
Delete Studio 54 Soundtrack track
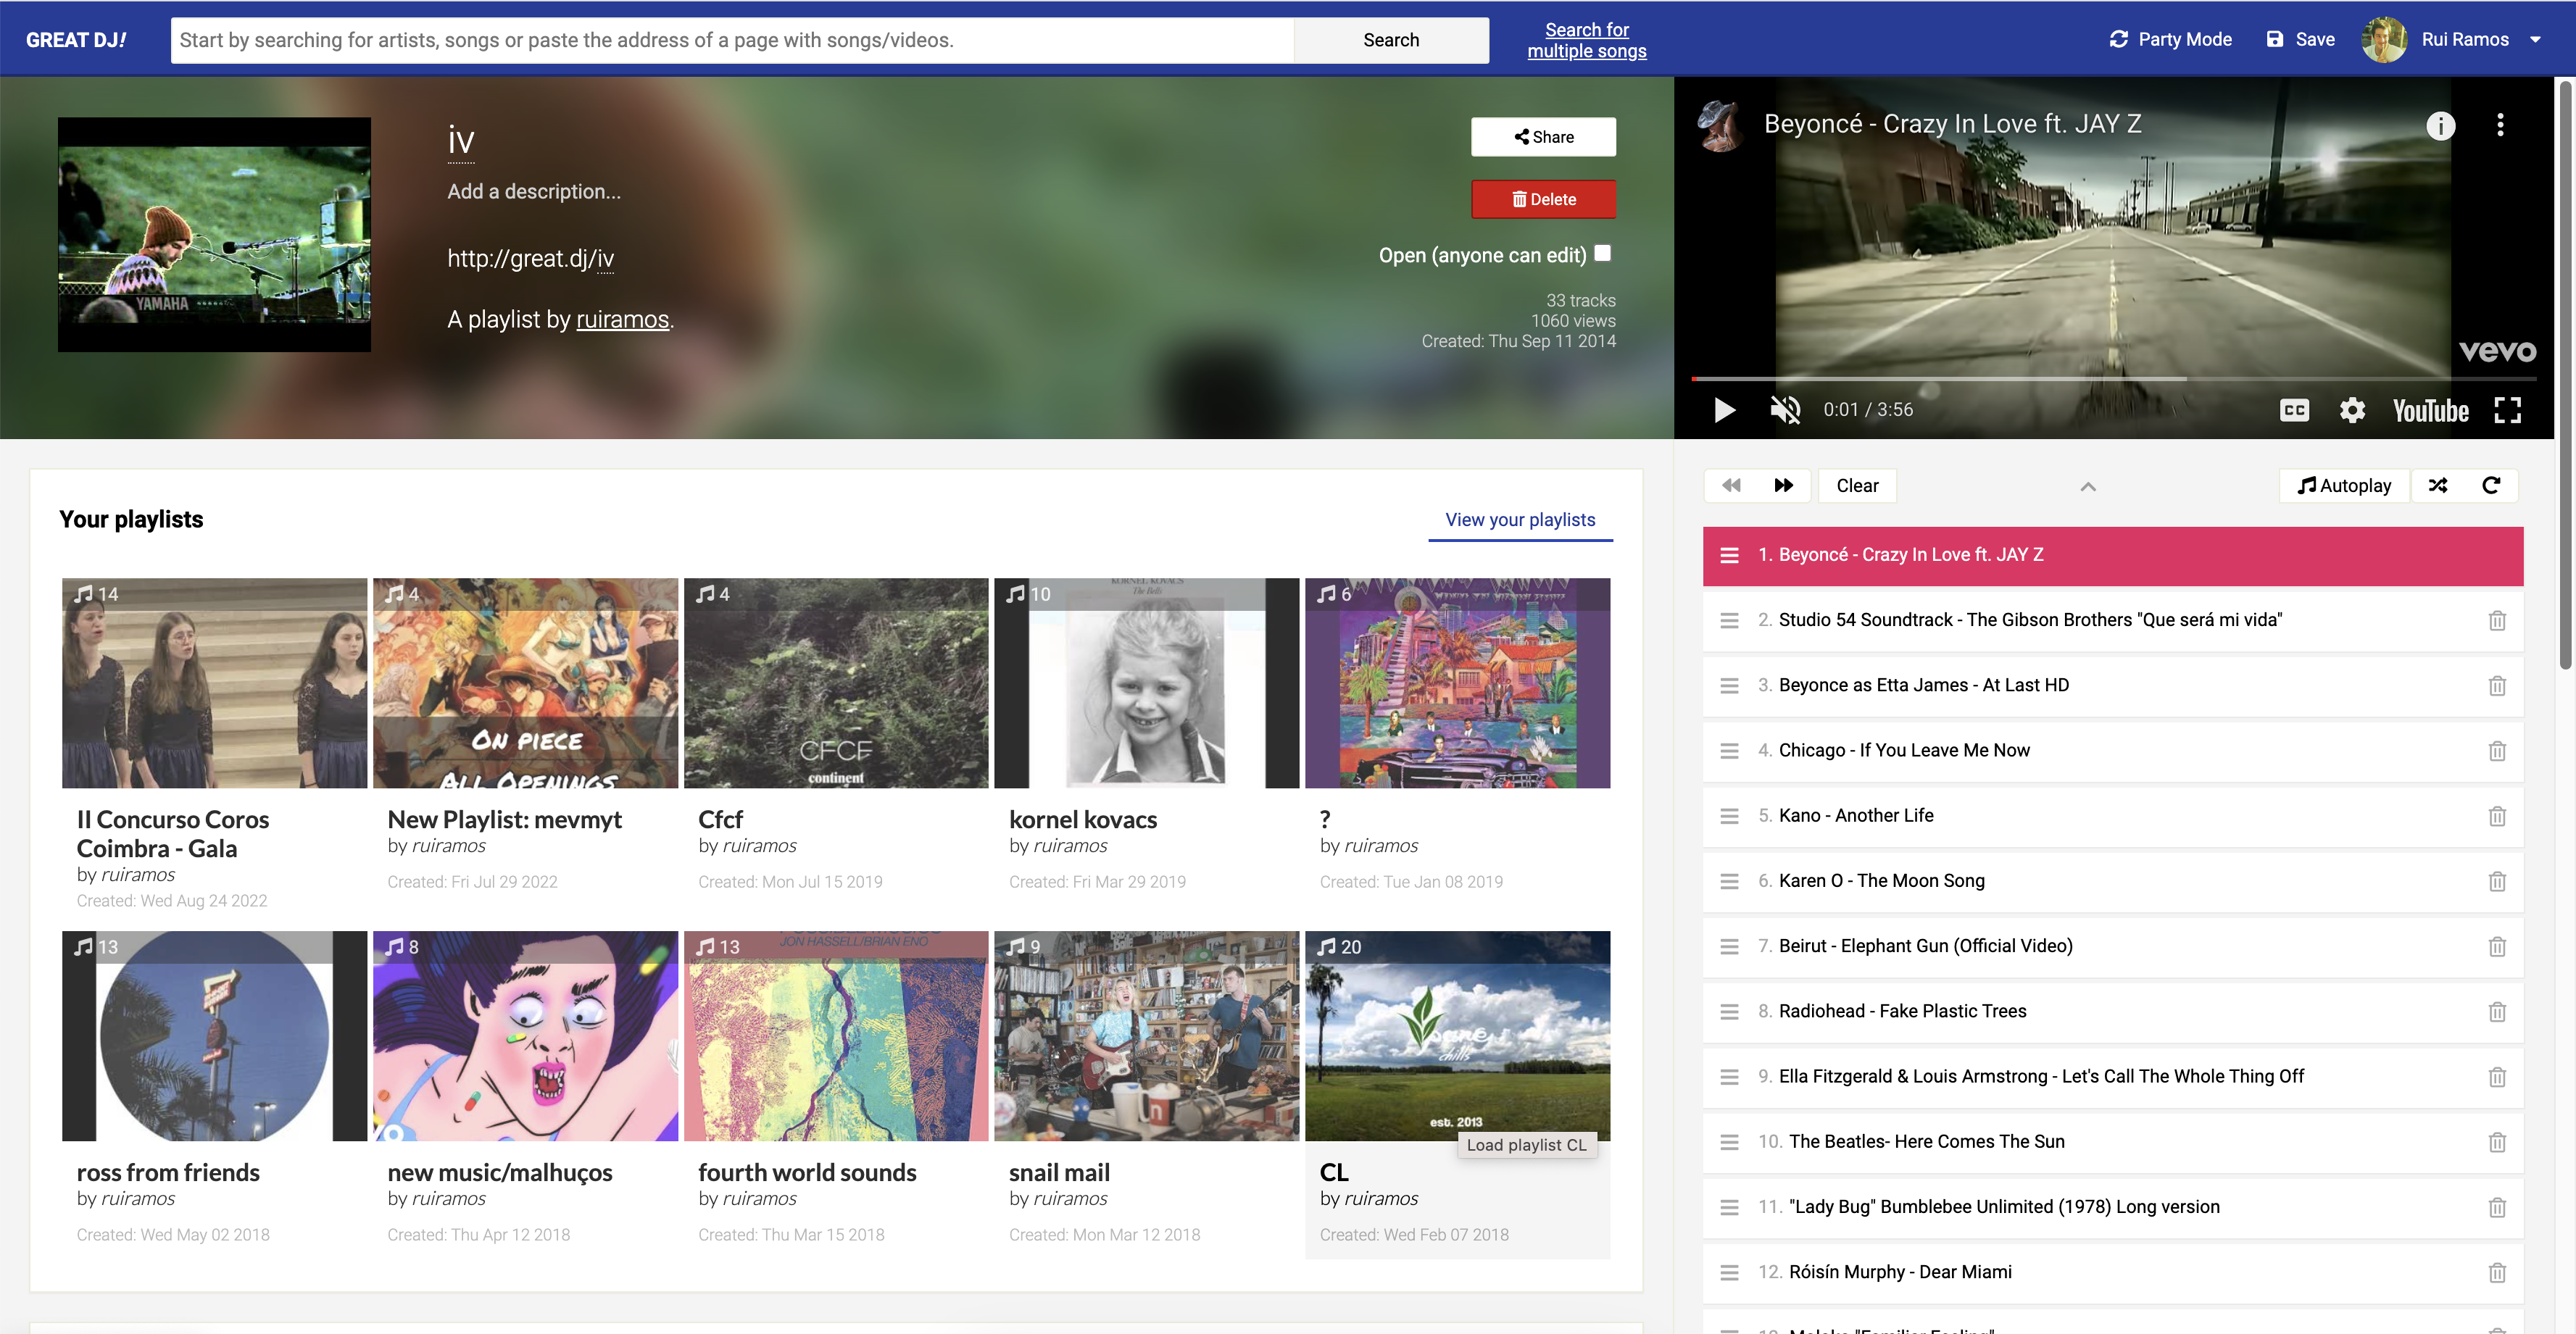[2497, 620]
